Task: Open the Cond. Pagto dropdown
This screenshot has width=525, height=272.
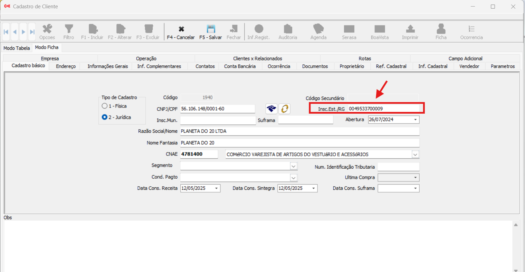Action: click(293, 178)
